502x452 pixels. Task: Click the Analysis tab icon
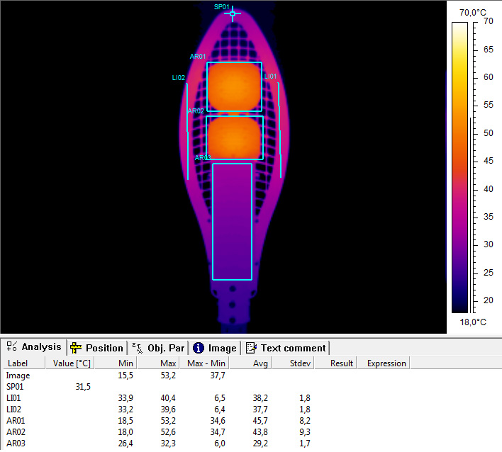[x=12, y=347]
